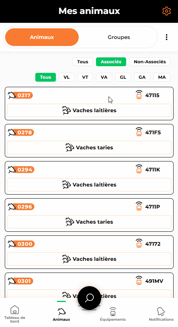Select the Tous association filter
Image resolution: width=178 pixels, height=327 pixels.
click(83, 62)
